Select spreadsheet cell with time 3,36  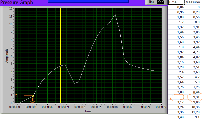coord(176,112)
